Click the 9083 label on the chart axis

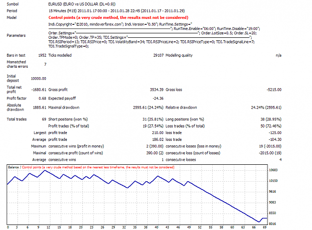coord(273,202)
